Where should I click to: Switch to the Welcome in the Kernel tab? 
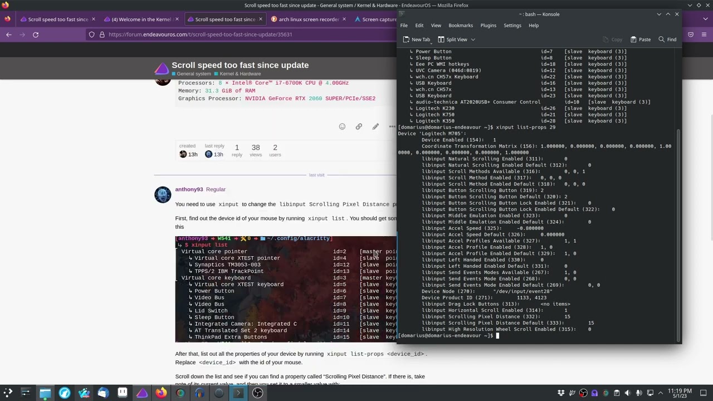pyautogui.click(x=141, y=19)
